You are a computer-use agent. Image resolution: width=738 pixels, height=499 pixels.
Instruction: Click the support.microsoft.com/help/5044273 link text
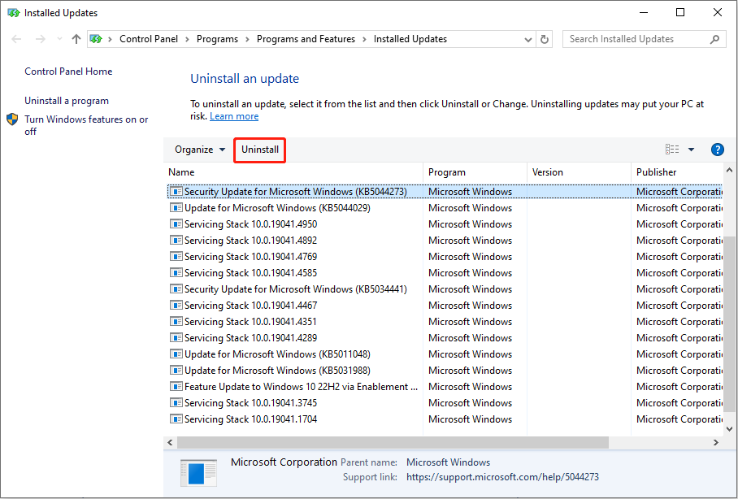[x=502, y=477]
